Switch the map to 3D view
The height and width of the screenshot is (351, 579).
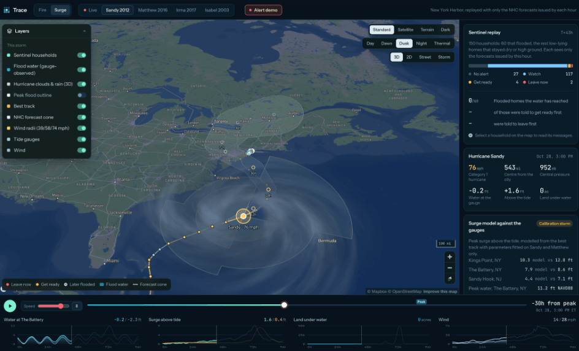pyautogui.click(x=397, y=57)
